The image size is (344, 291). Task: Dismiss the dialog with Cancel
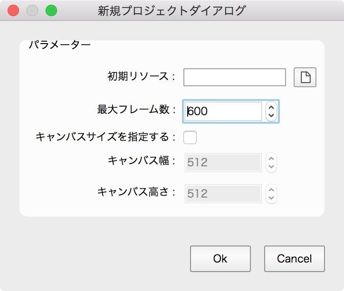295,259
